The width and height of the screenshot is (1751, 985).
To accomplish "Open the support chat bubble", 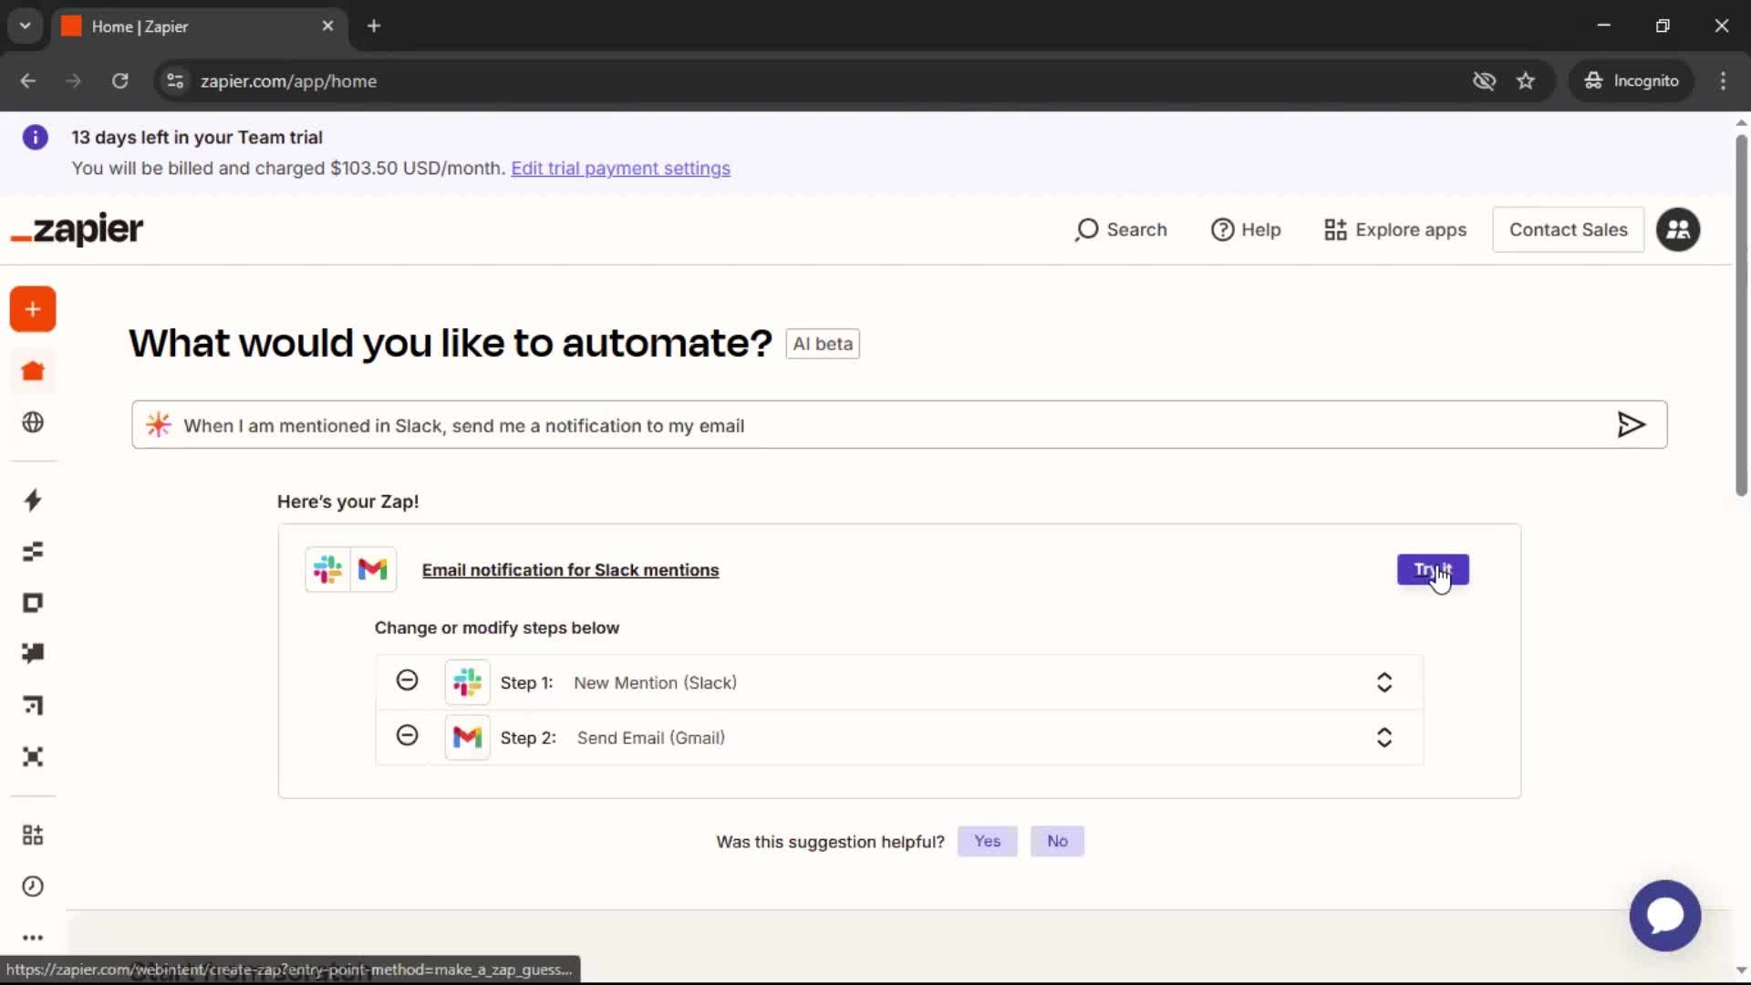I will coord(1664,916).
